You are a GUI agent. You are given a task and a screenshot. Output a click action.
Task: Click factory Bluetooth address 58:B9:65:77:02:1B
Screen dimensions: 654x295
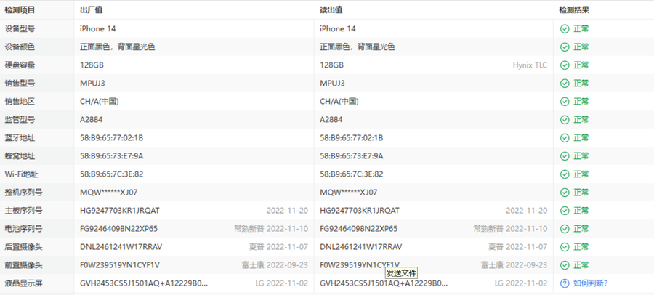[x=111, y=138]
